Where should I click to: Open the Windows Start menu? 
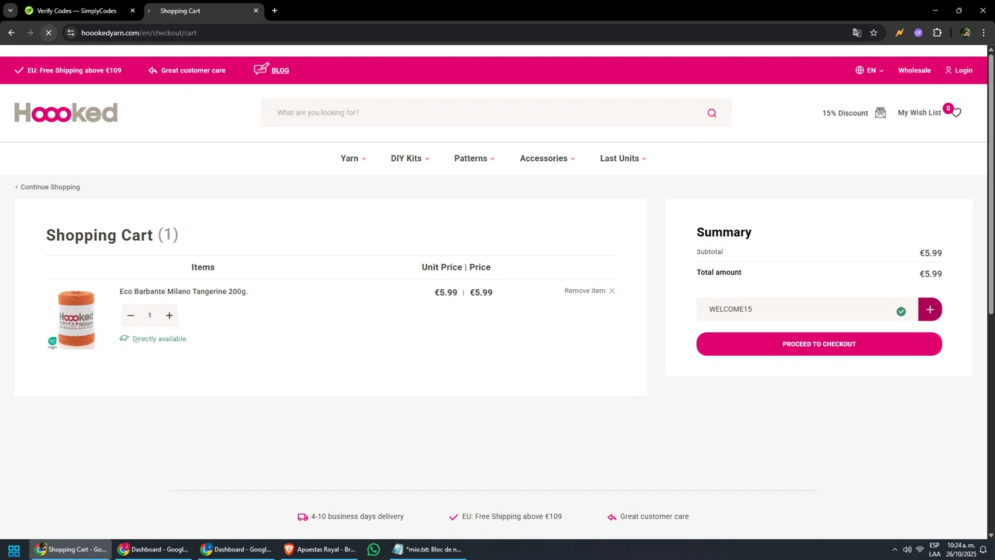pyautogui.click(x=14, y=550)
